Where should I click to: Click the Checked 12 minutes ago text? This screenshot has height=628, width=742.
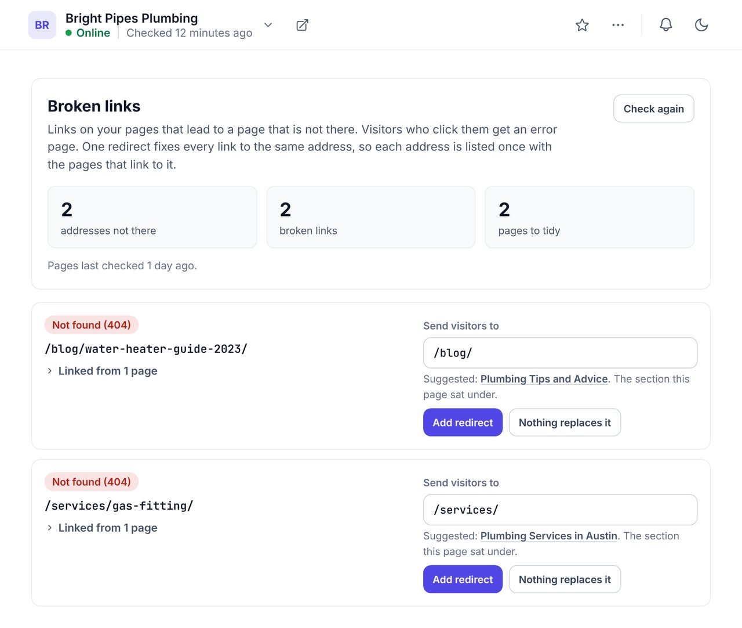pos(189,33)
